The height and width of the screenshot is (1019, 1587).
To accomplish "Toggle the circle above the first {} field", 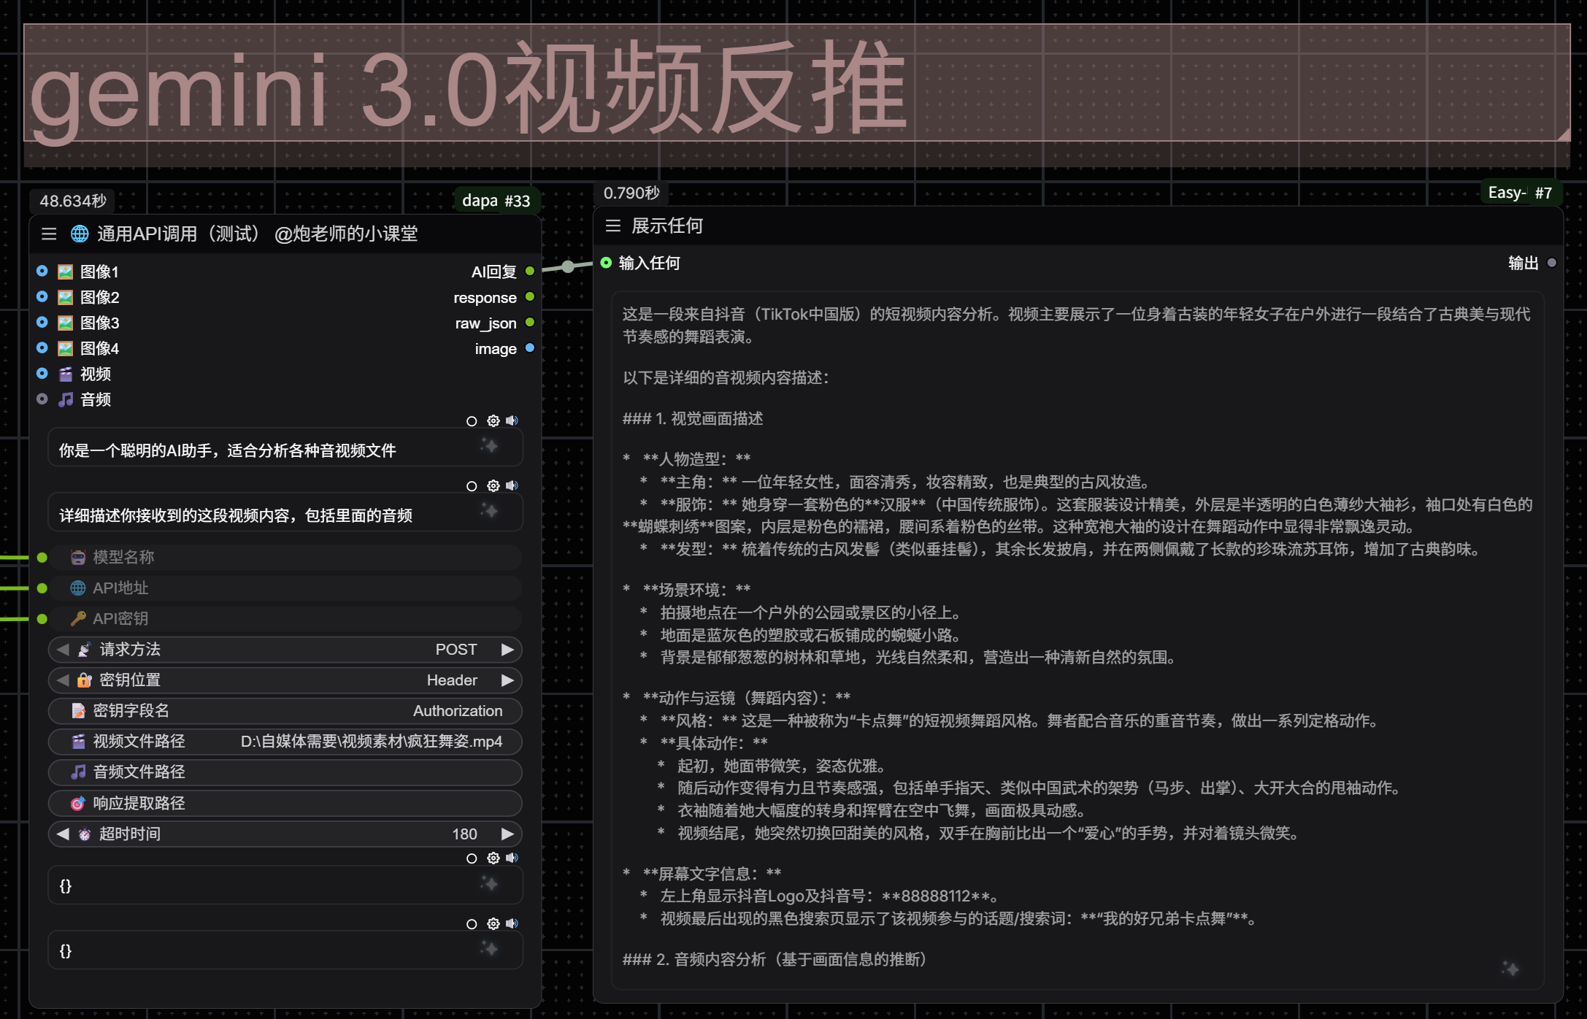I will tap(472, 858).
